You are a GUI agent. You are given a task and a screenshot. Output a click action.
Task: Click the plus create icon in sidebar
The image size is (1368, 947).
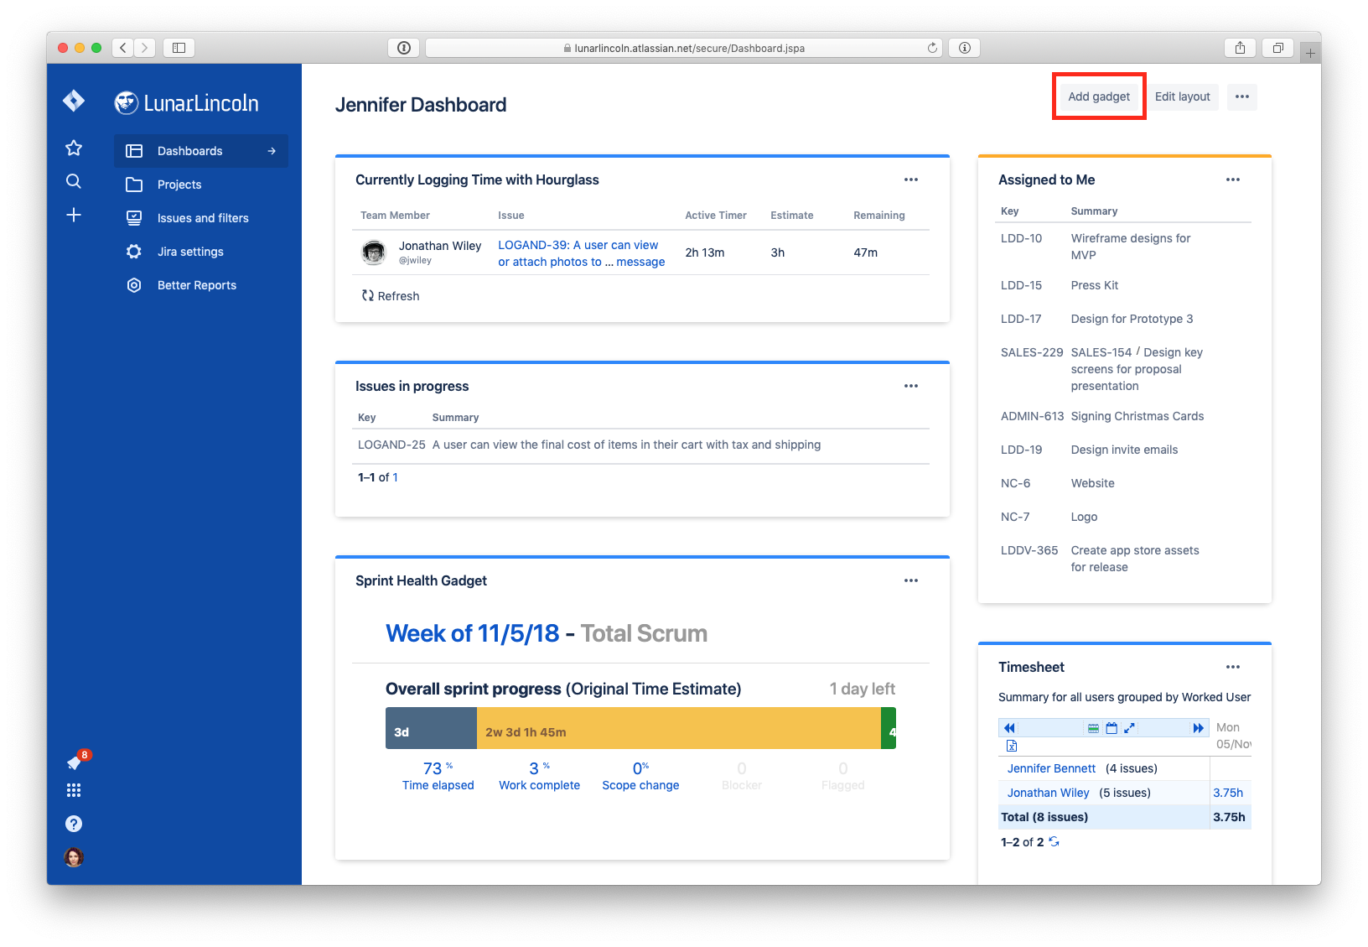point(74,215)
